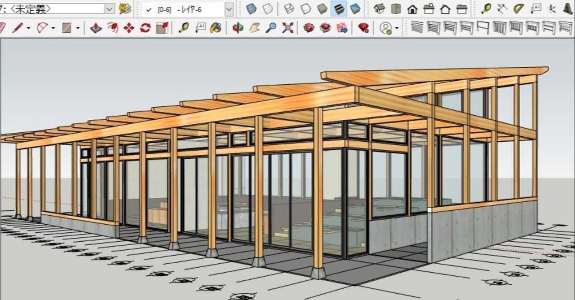The width and height of the screenshot is (575, 300).
Task: Toggle X-Ray face style
Action: coord(251,9)
